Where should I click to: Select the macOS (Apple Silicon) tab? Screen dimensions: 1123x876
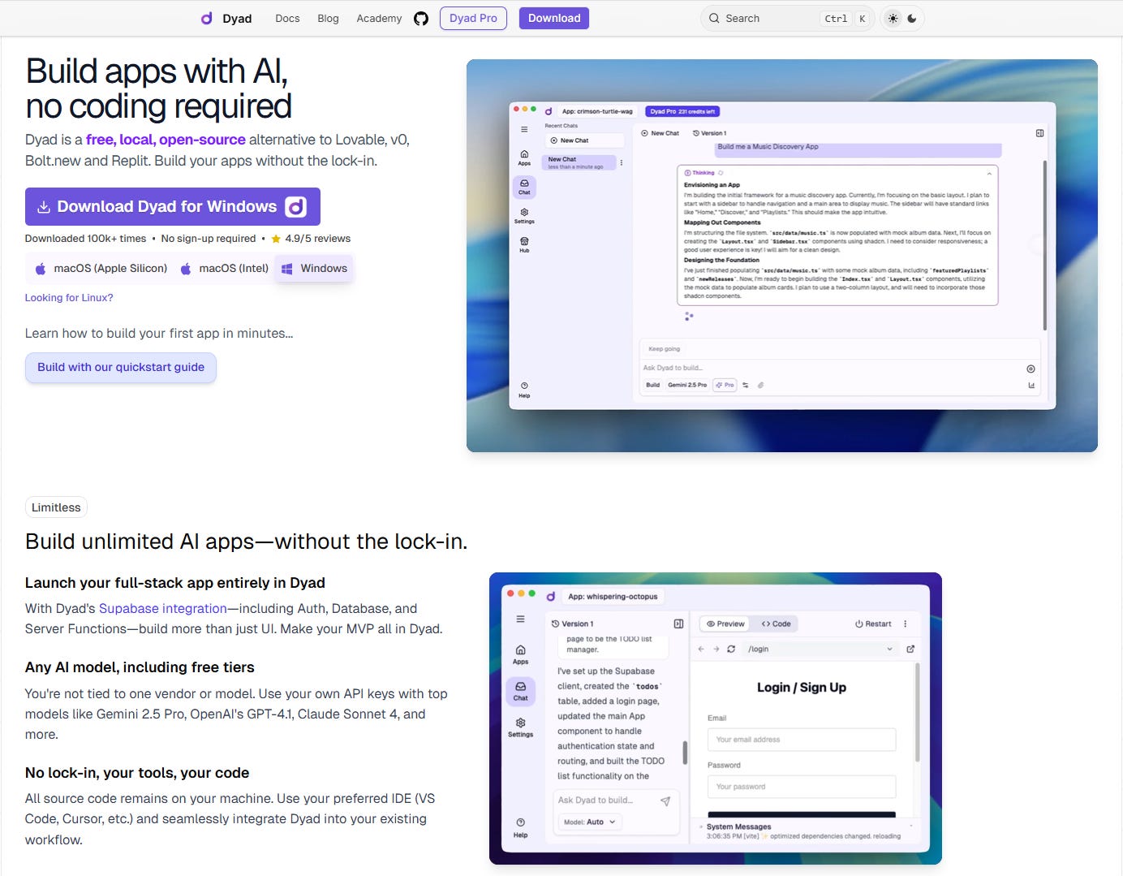coord(101,269)
